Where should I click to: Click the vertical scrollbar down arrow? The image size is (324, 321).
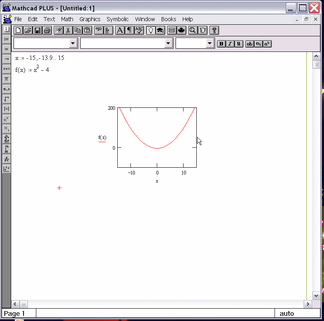pyautogui.click(x=316, y=296)
